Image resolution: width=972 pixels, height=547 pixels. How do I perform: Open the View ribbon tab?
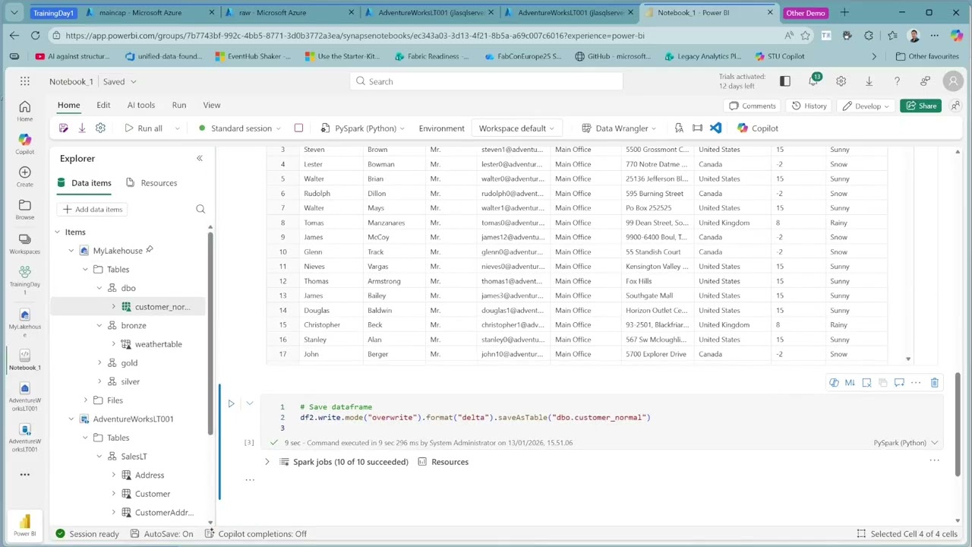212,106
